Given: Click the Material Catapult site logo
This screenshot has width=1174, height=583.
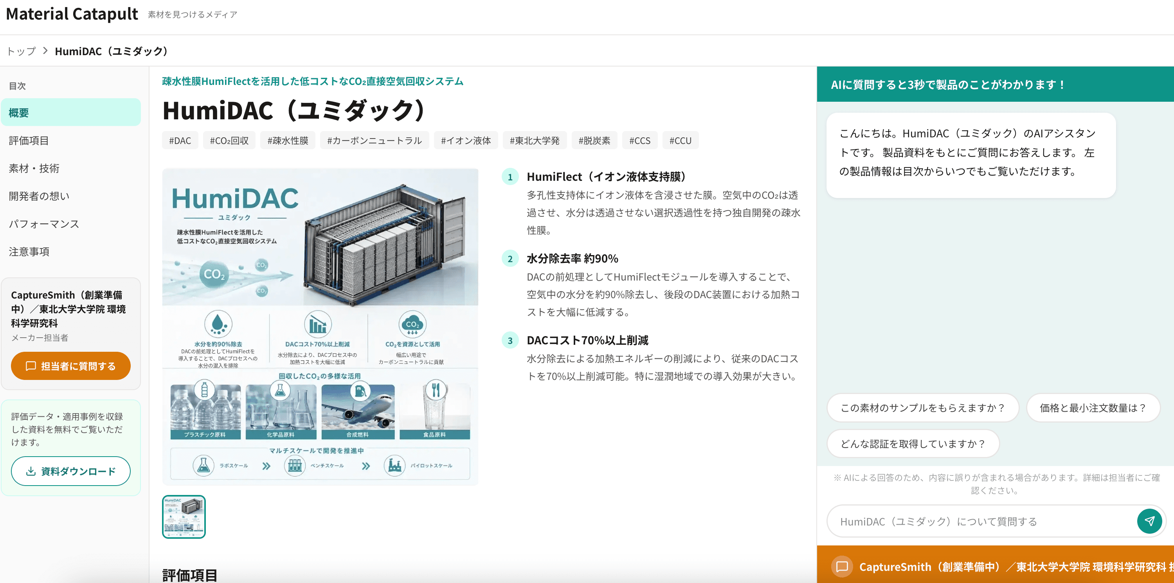Looking at the screenshot, I should point(72,14).
